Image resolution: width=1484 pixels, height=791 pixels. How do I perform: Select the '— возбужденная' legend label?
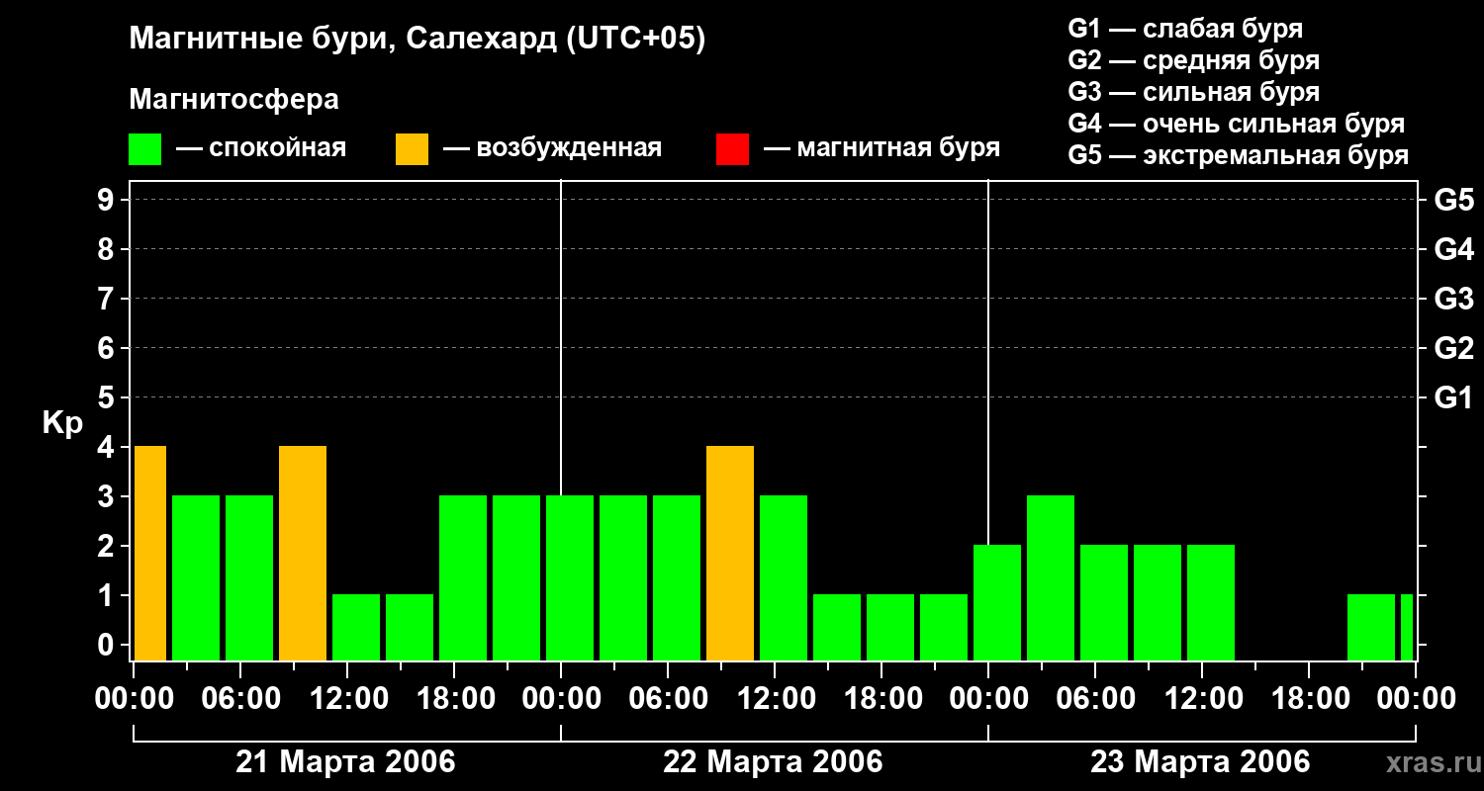(552, 148)
